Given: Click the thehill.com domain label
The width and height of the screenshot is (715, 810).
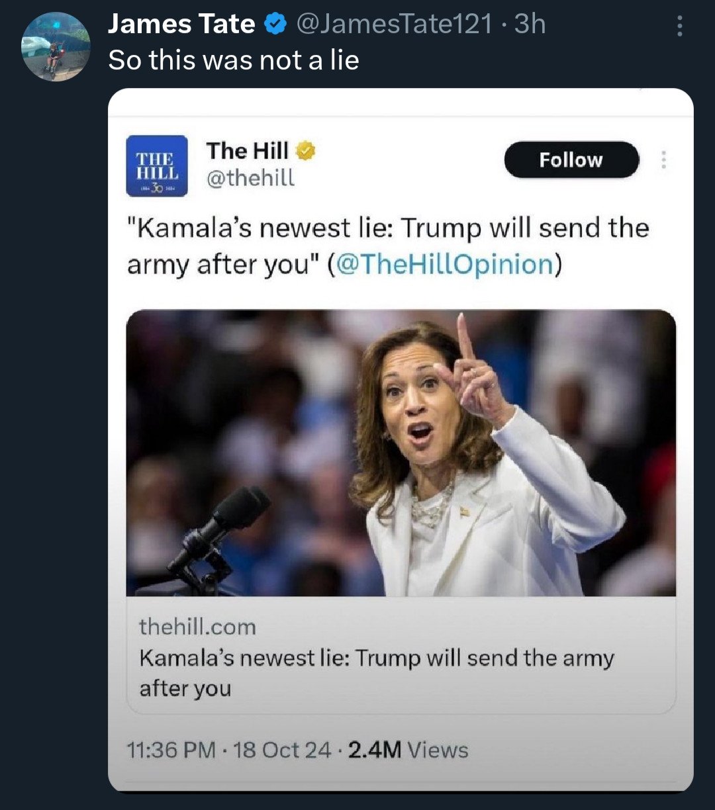Looking at the screenshot, I should [x=197, y=627].
